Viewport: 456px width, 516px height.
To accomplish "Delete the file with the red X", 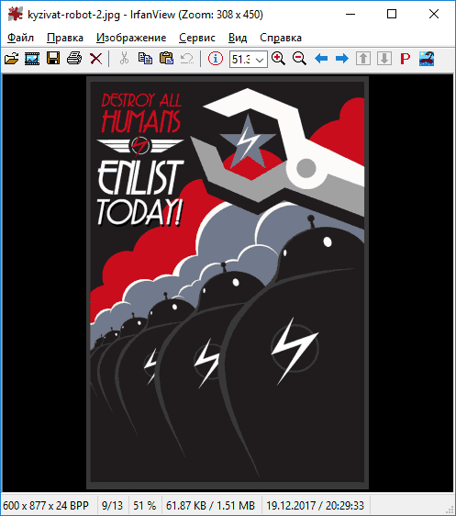I will point(96,59).
